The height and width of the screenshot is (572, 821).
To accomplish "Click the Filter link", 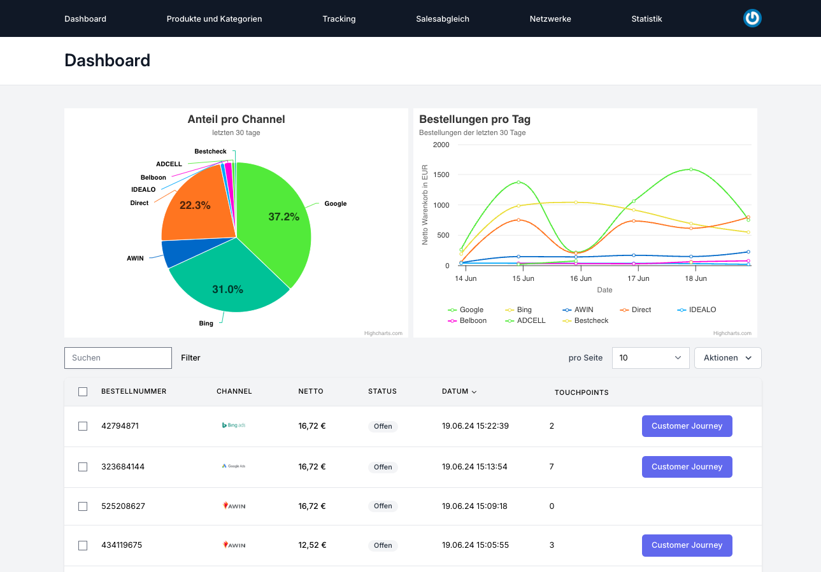I will [x=190, y=358].
